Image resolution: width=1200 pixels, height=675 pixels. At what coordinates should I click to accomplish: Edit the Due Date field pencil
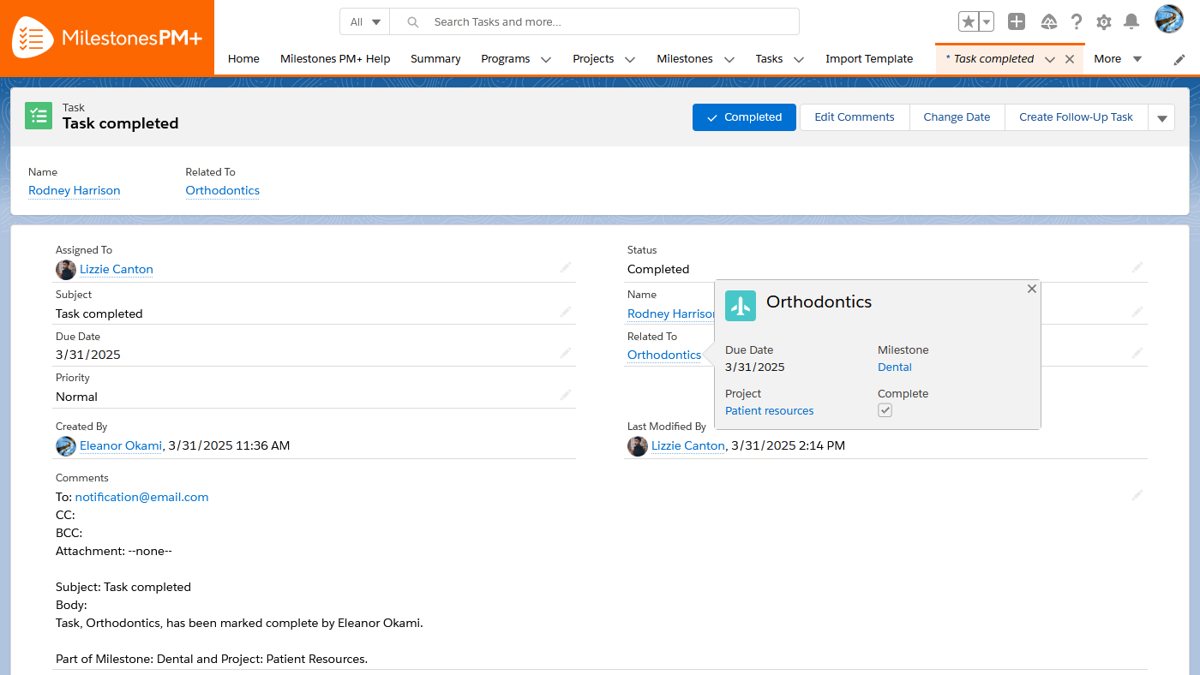tap(566, 353)
